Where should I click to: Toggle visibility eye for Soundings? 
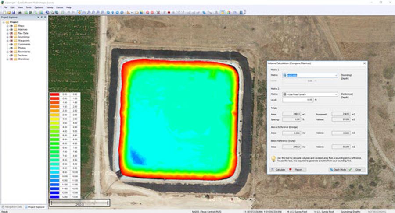[11, 37]
